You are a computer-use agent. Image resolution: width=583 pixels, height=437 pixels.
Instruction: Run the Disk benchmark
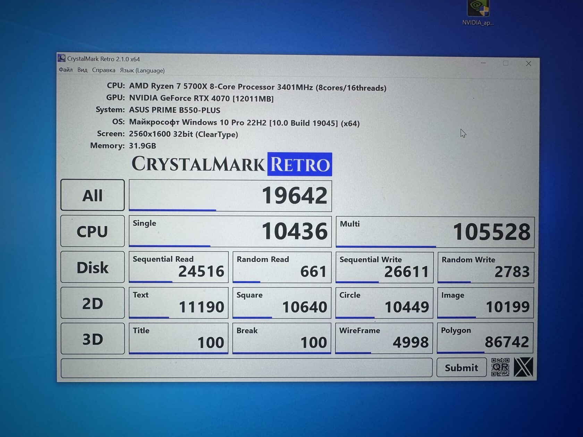tap(92, 267)
